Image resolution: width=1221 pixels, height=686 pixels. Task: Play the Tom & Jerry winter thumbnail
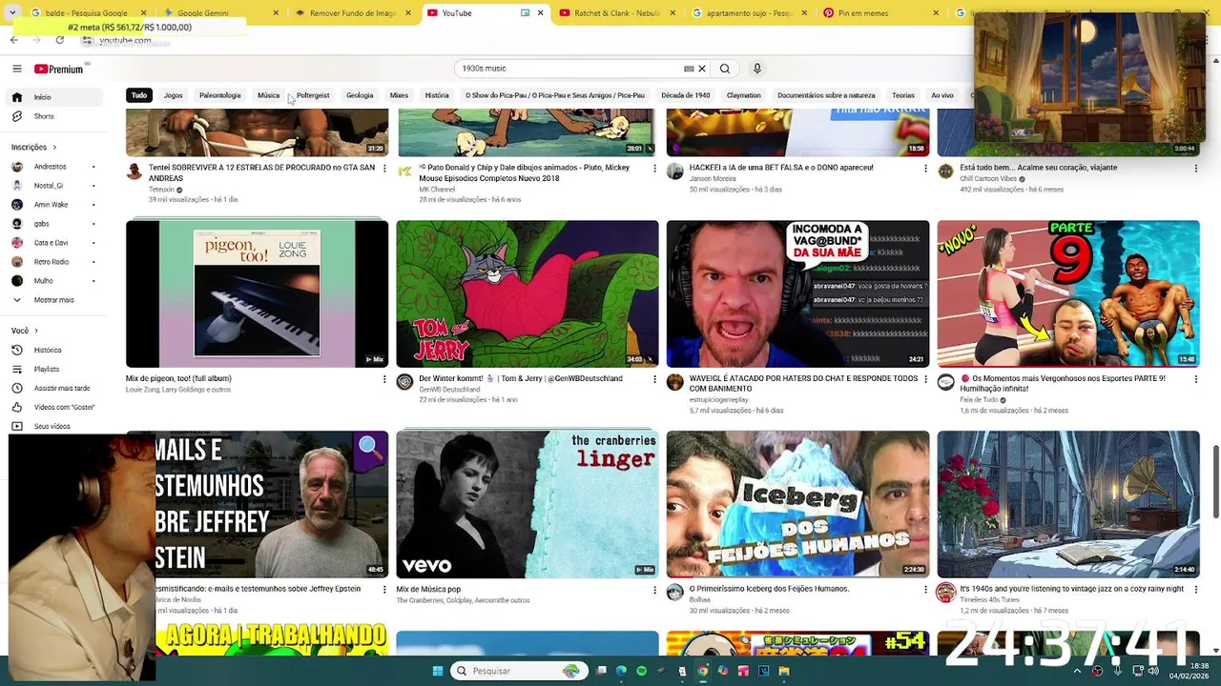click(528, 293)
